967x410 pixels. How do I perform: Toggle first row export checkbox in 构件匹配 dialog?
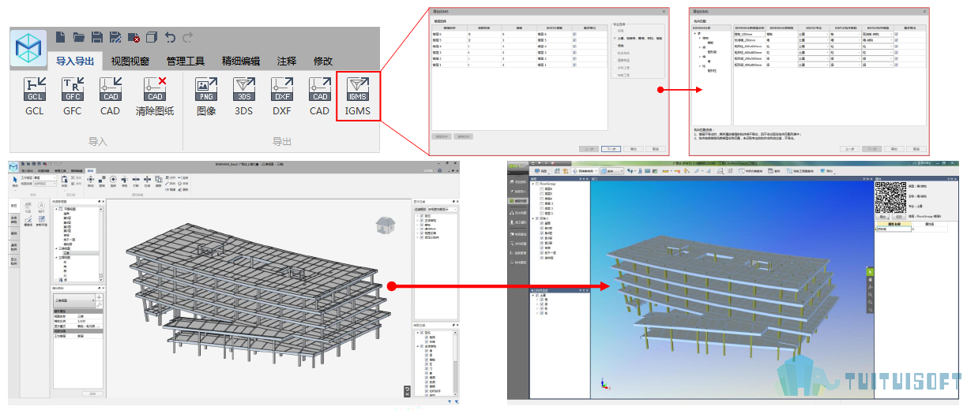click(896, 34)
